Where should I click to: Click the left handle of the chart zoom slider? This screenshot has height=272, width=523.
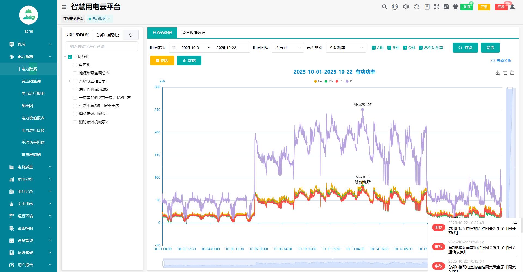pos(163,264)
